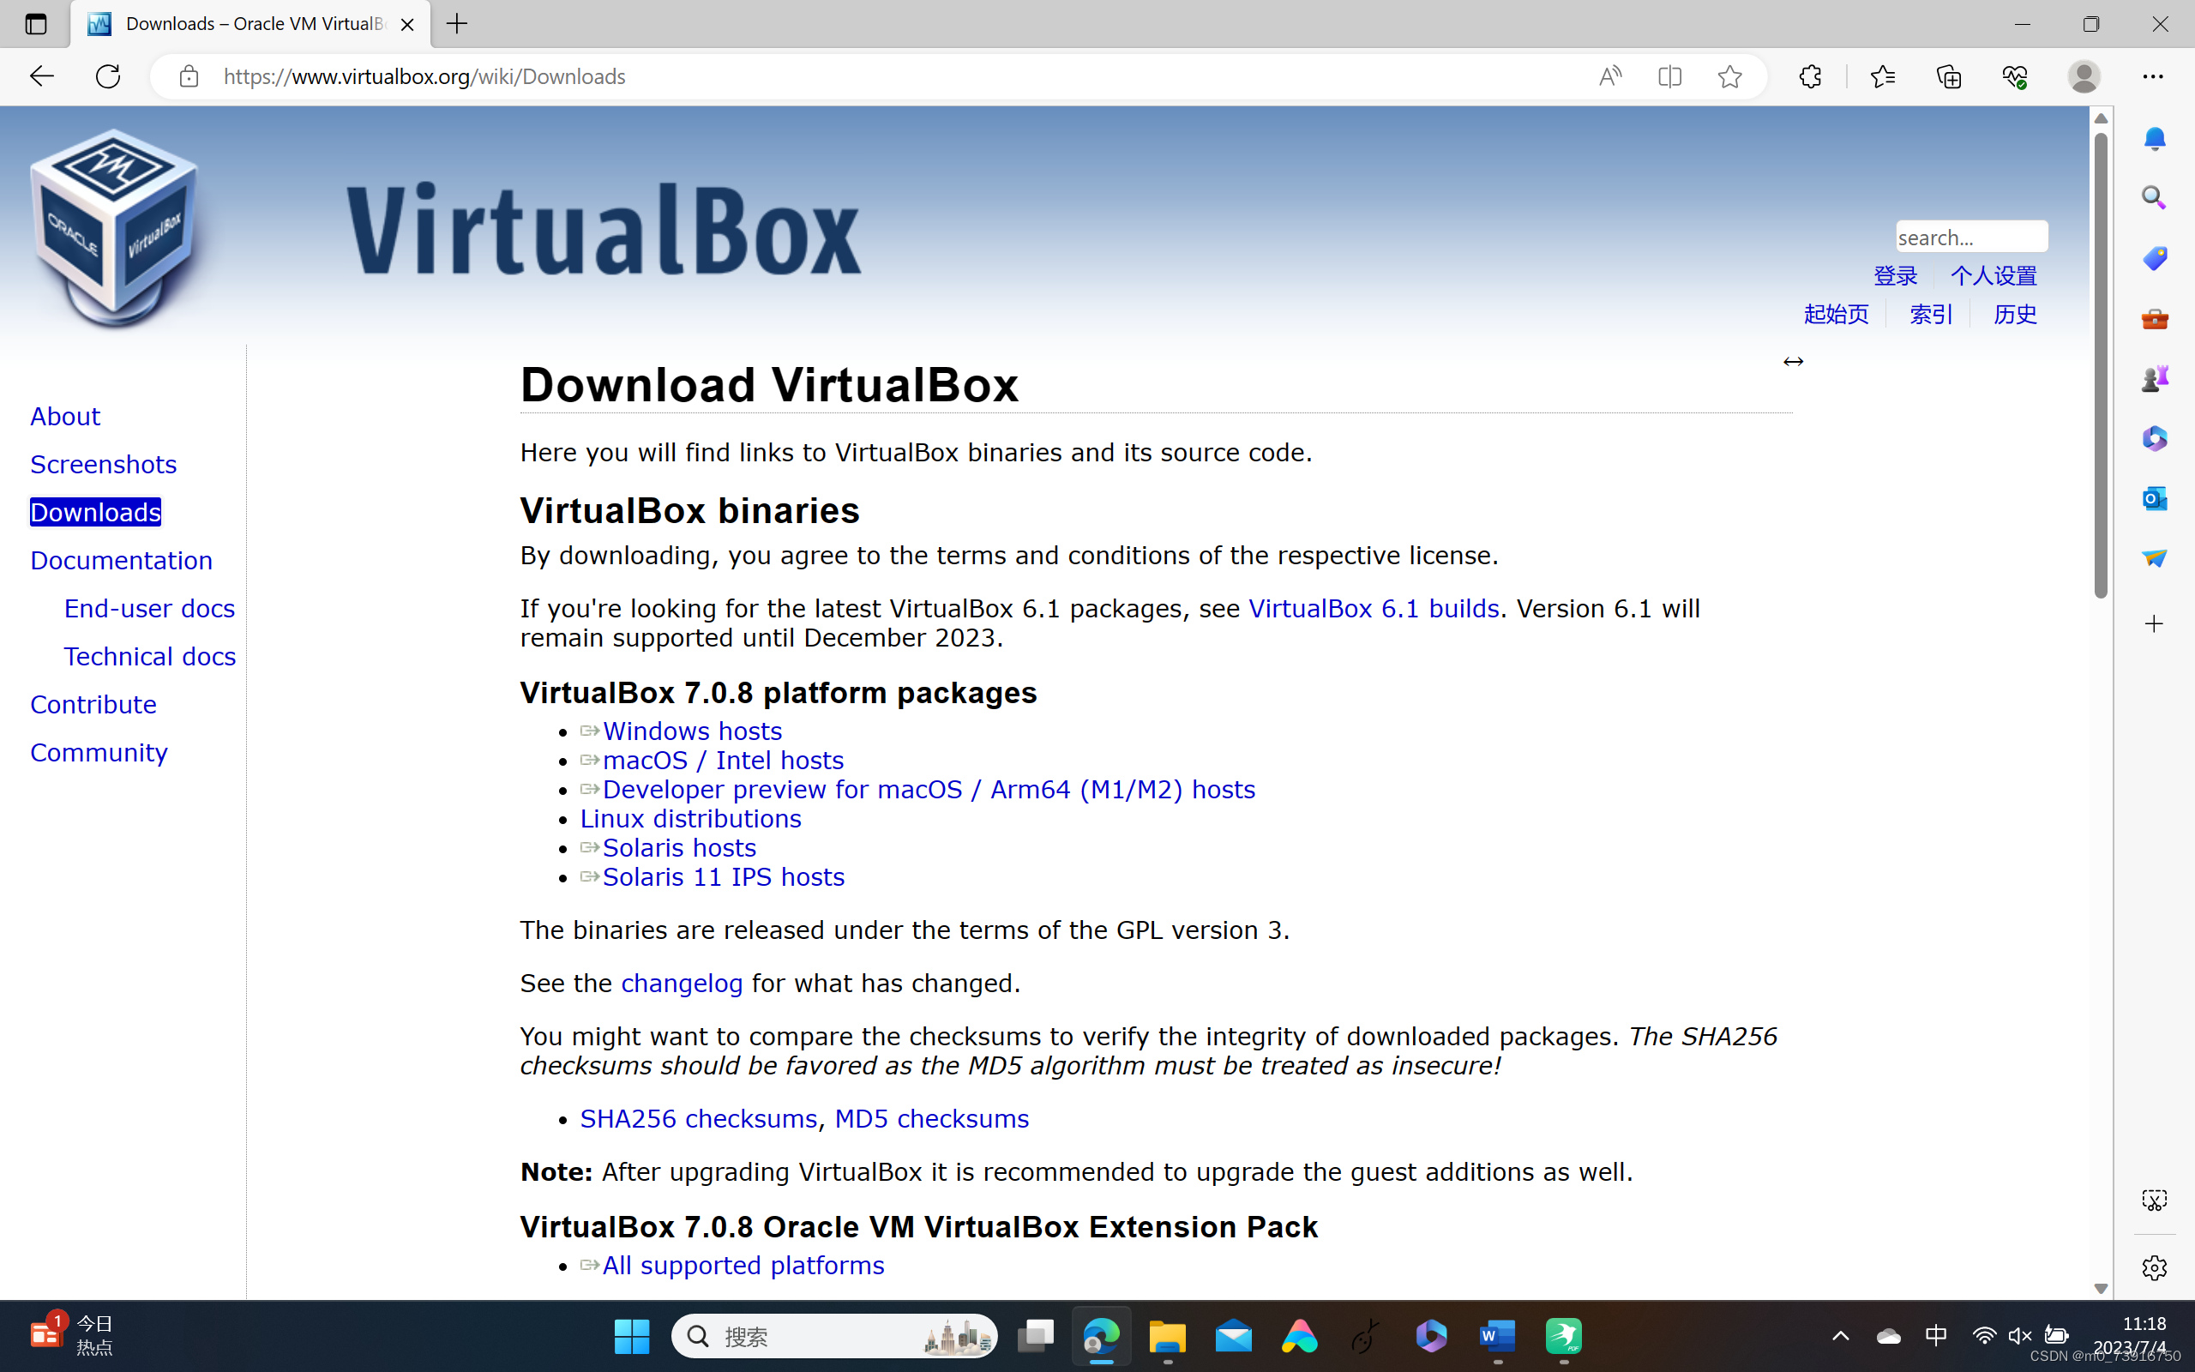Toggle the volume mute icon in system tray
The height and width of the screenshot is (1372, 2195).
(2019, 1336)
